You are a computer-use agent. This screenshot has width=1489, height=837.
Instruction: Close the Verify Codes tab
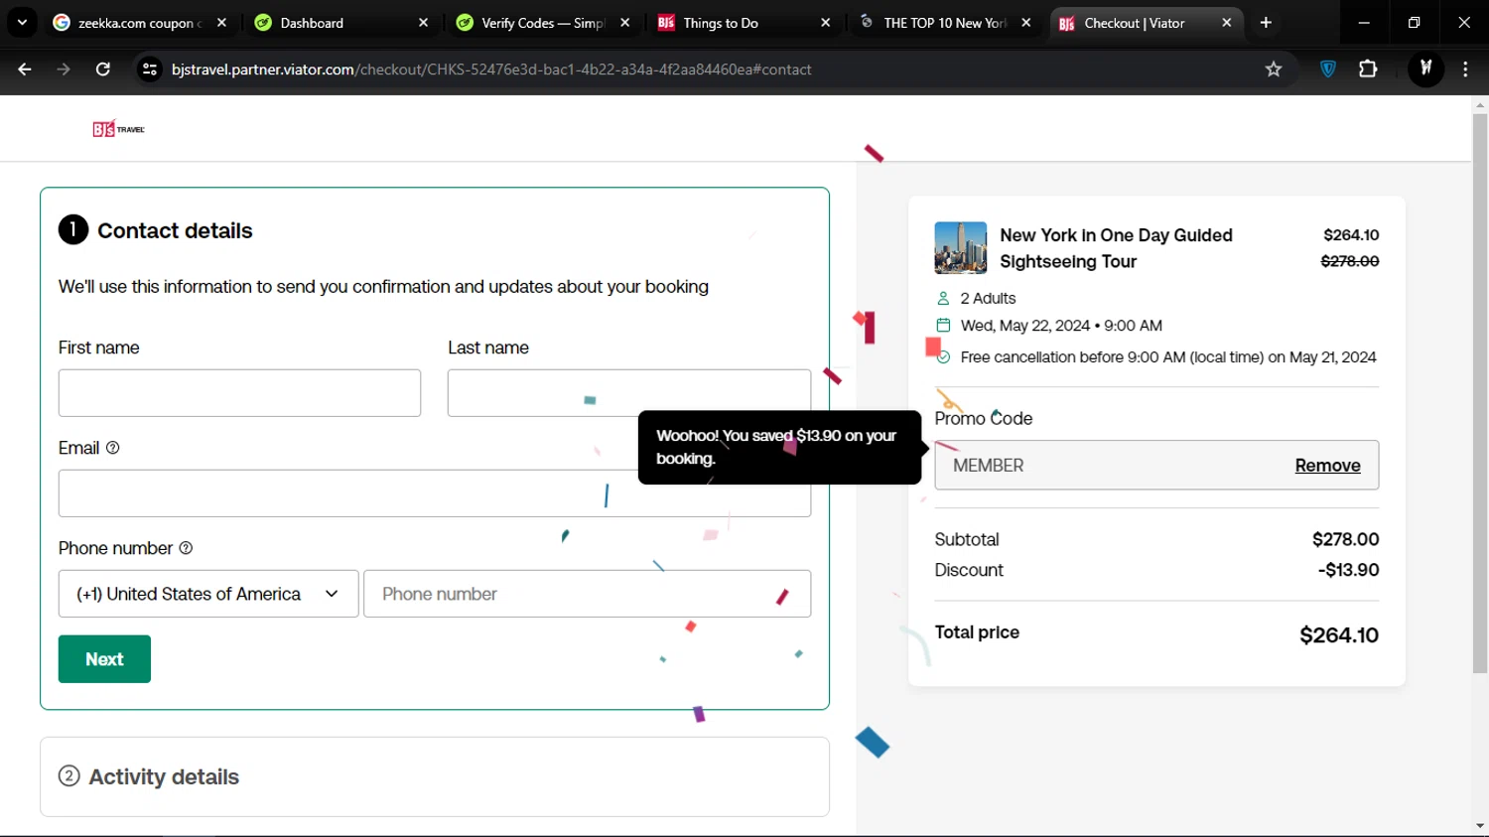coord(625,23)
